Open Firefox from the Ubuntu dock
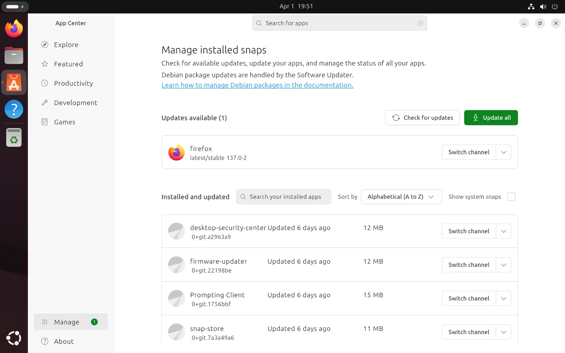 tap(14, 29)
